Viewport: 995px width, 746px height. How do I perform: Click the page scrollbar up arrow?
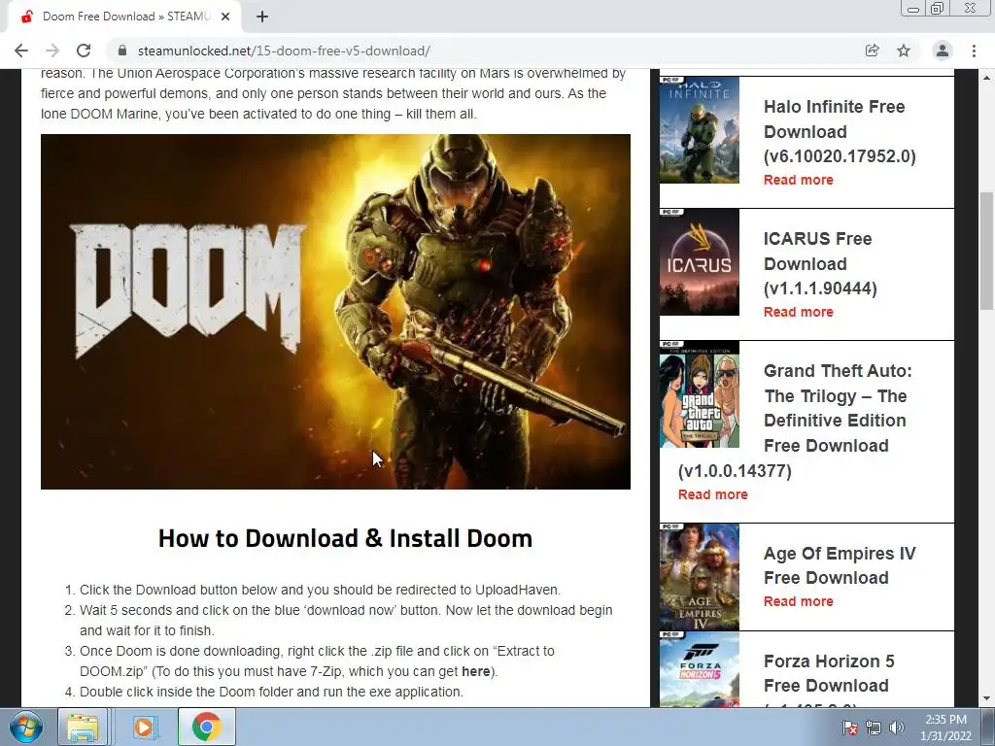click(987, 78)
